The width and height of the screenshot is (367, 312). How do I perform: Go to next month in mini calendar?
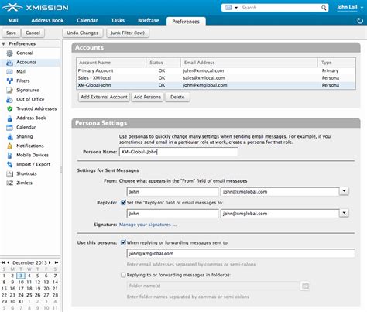click(50, 262)
